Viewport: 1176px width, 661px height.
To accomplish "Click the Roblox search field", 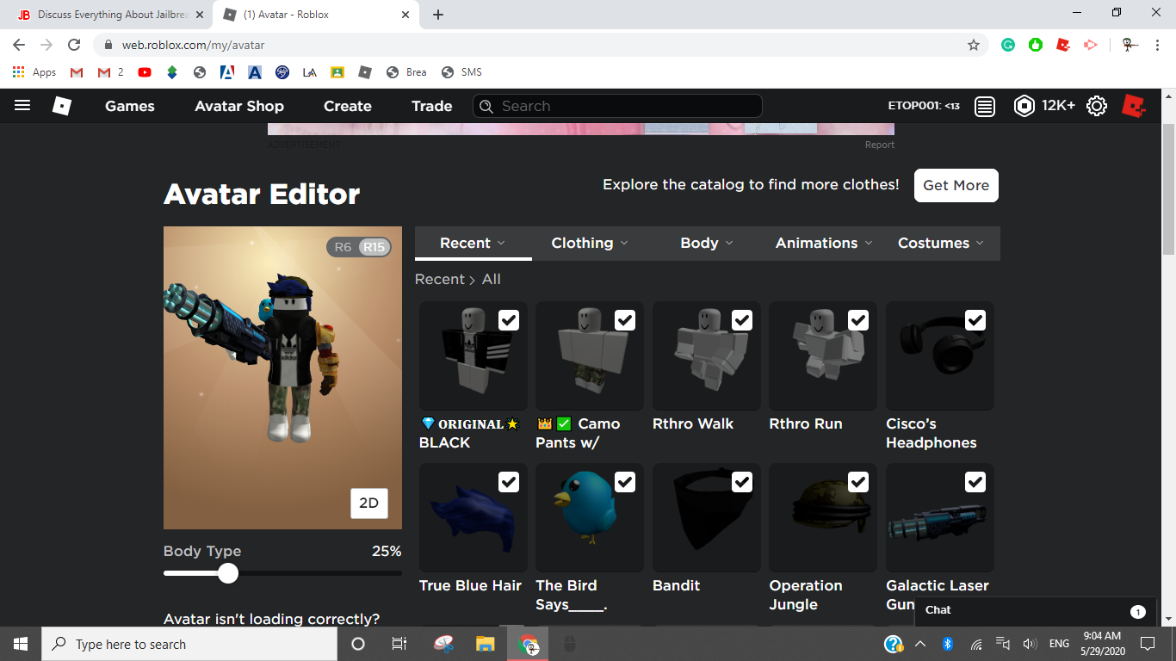I will click(617, 106).
